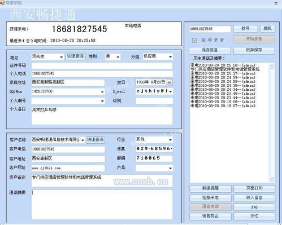Click the 摘机 off-hook button
The width and height of the screenshot is (282, 225).
click(267, 29)
